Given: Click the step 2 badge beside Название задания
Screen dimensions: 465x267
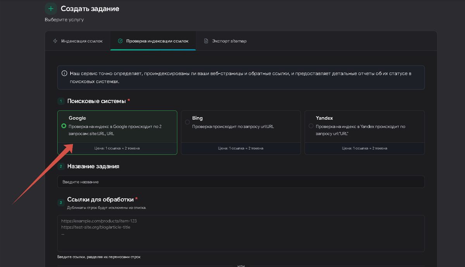Looking at the screenshot, I should click(61, 166).
